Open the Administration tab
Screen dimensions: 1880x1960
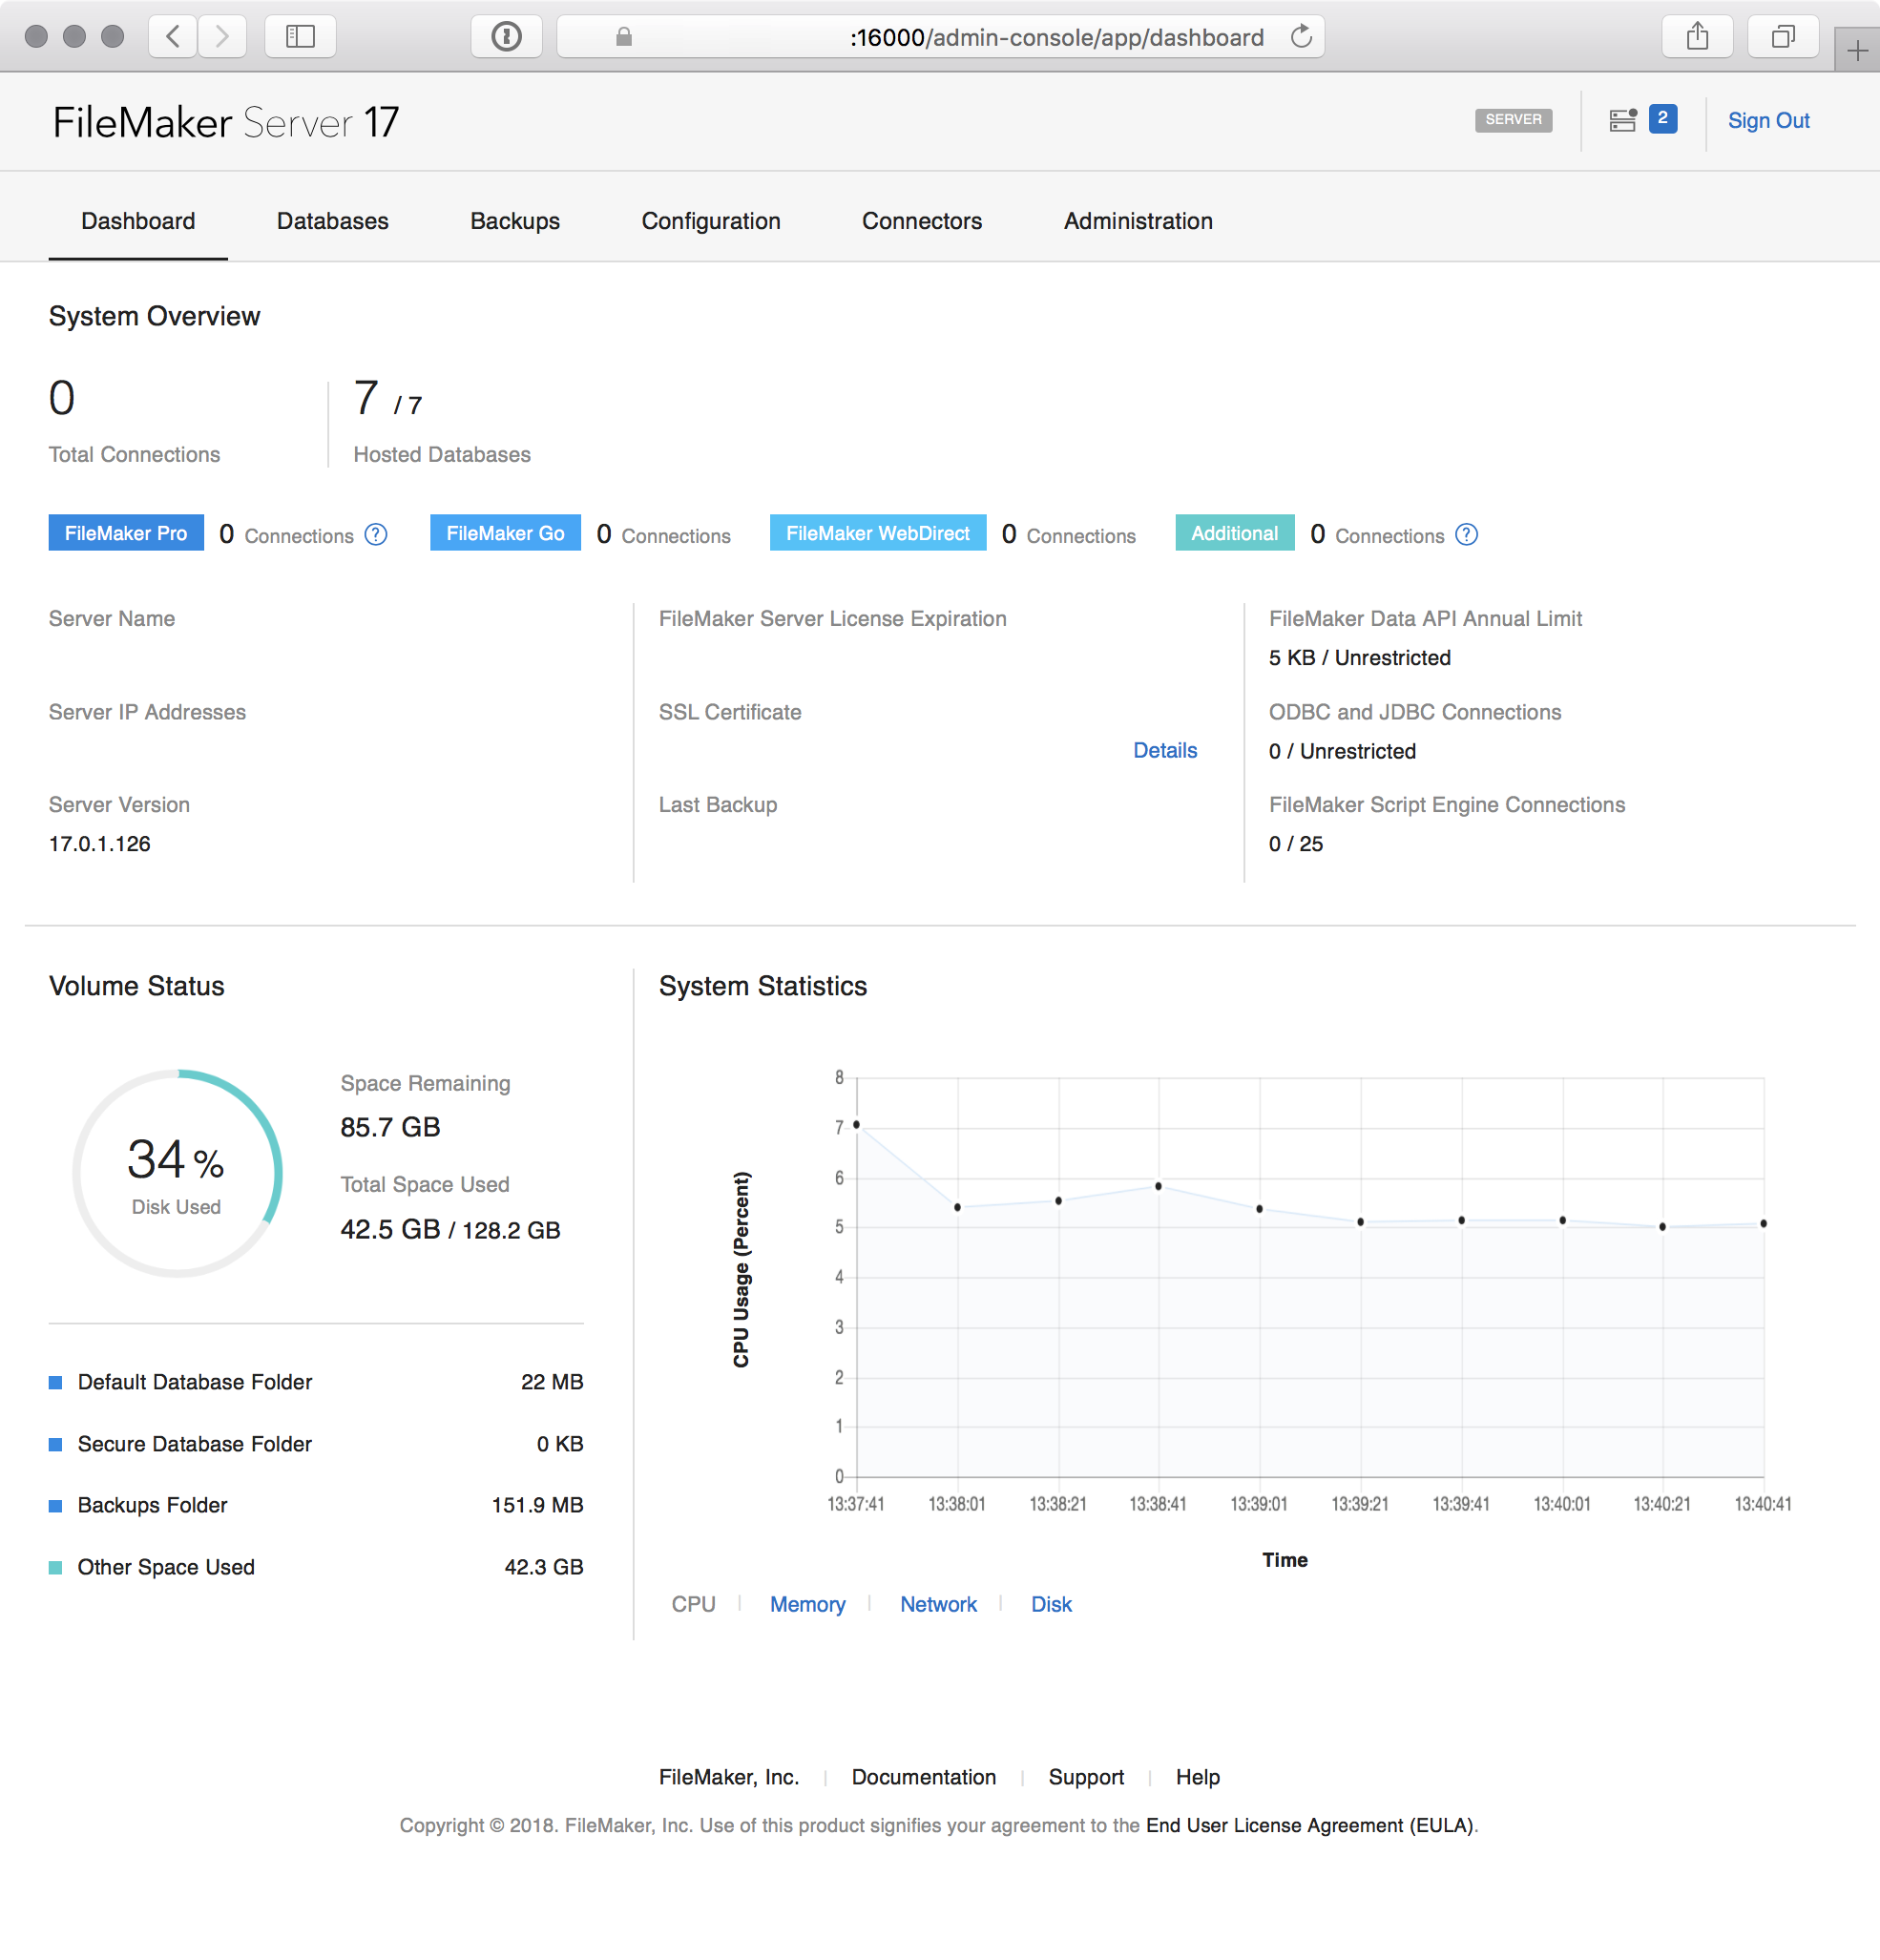click(1137, 221)
